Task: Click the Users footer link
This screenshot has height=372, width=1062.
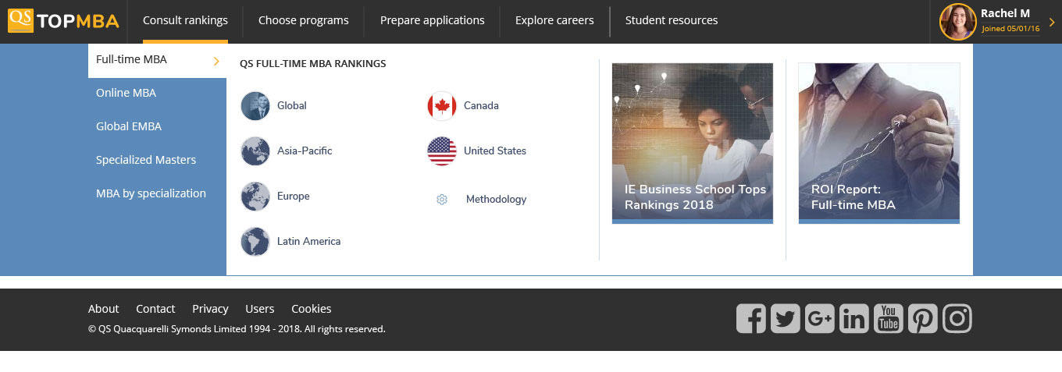Action: coord(260,309)
